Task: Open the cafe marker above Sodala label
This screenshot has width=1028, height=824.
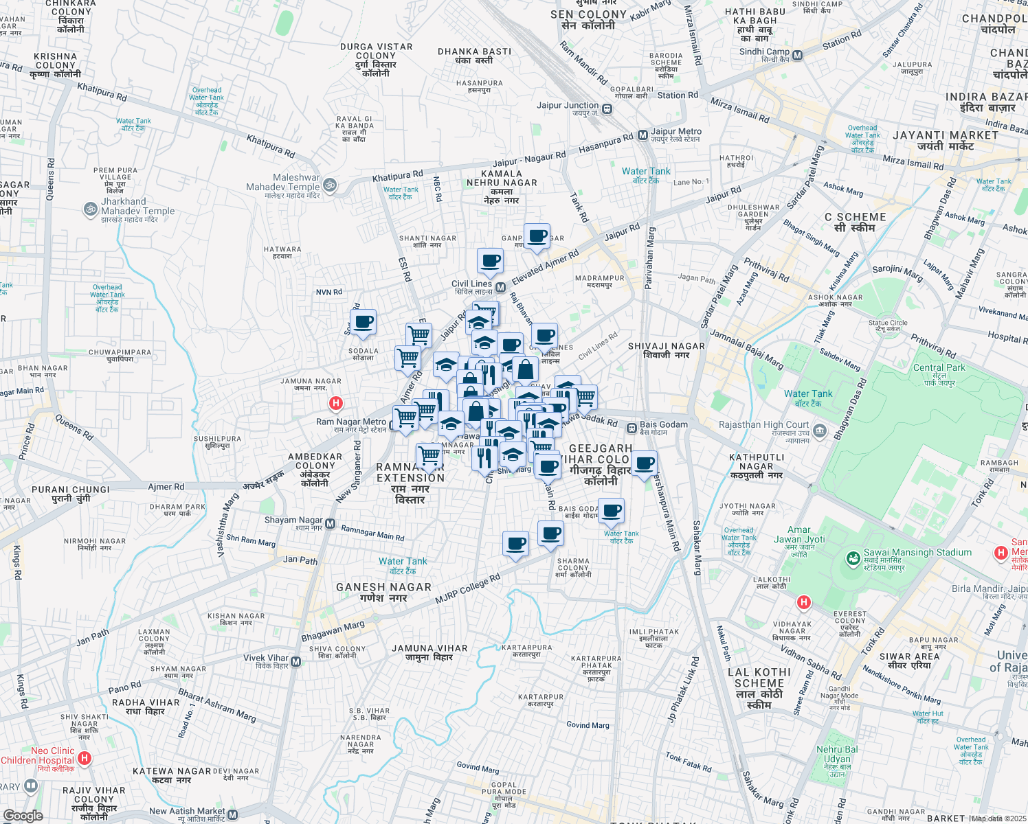Action: [363, 322]
